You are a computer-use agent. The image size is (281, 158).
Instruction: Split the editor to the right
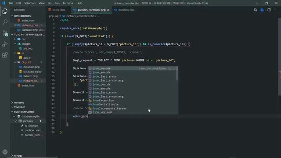269,10
